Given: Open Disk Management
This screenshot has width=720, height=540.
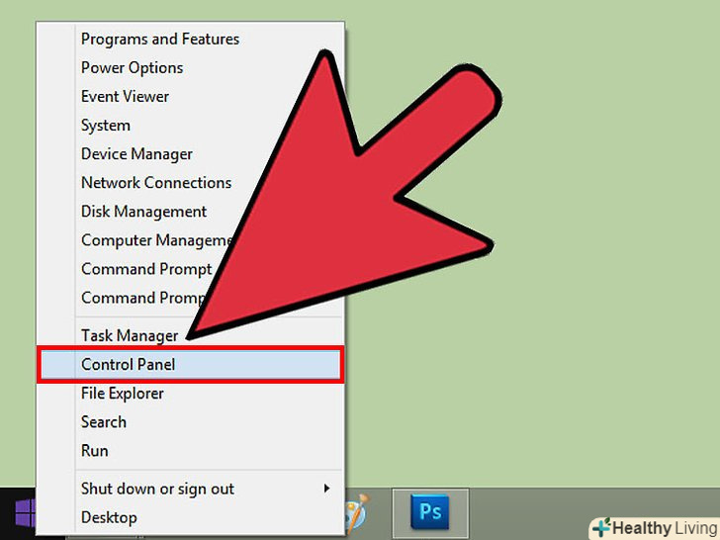Looking at the screenshot, I should [143, 212].
